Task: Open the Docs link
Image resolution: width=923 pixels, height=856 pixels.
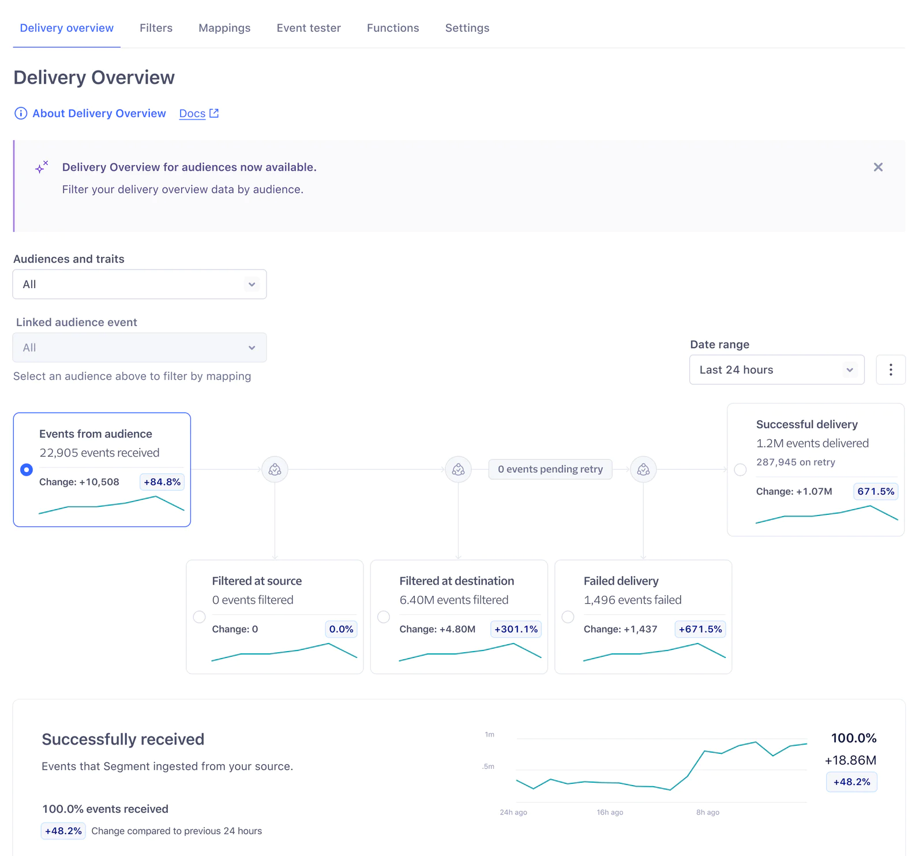Action: click(192, 114)
